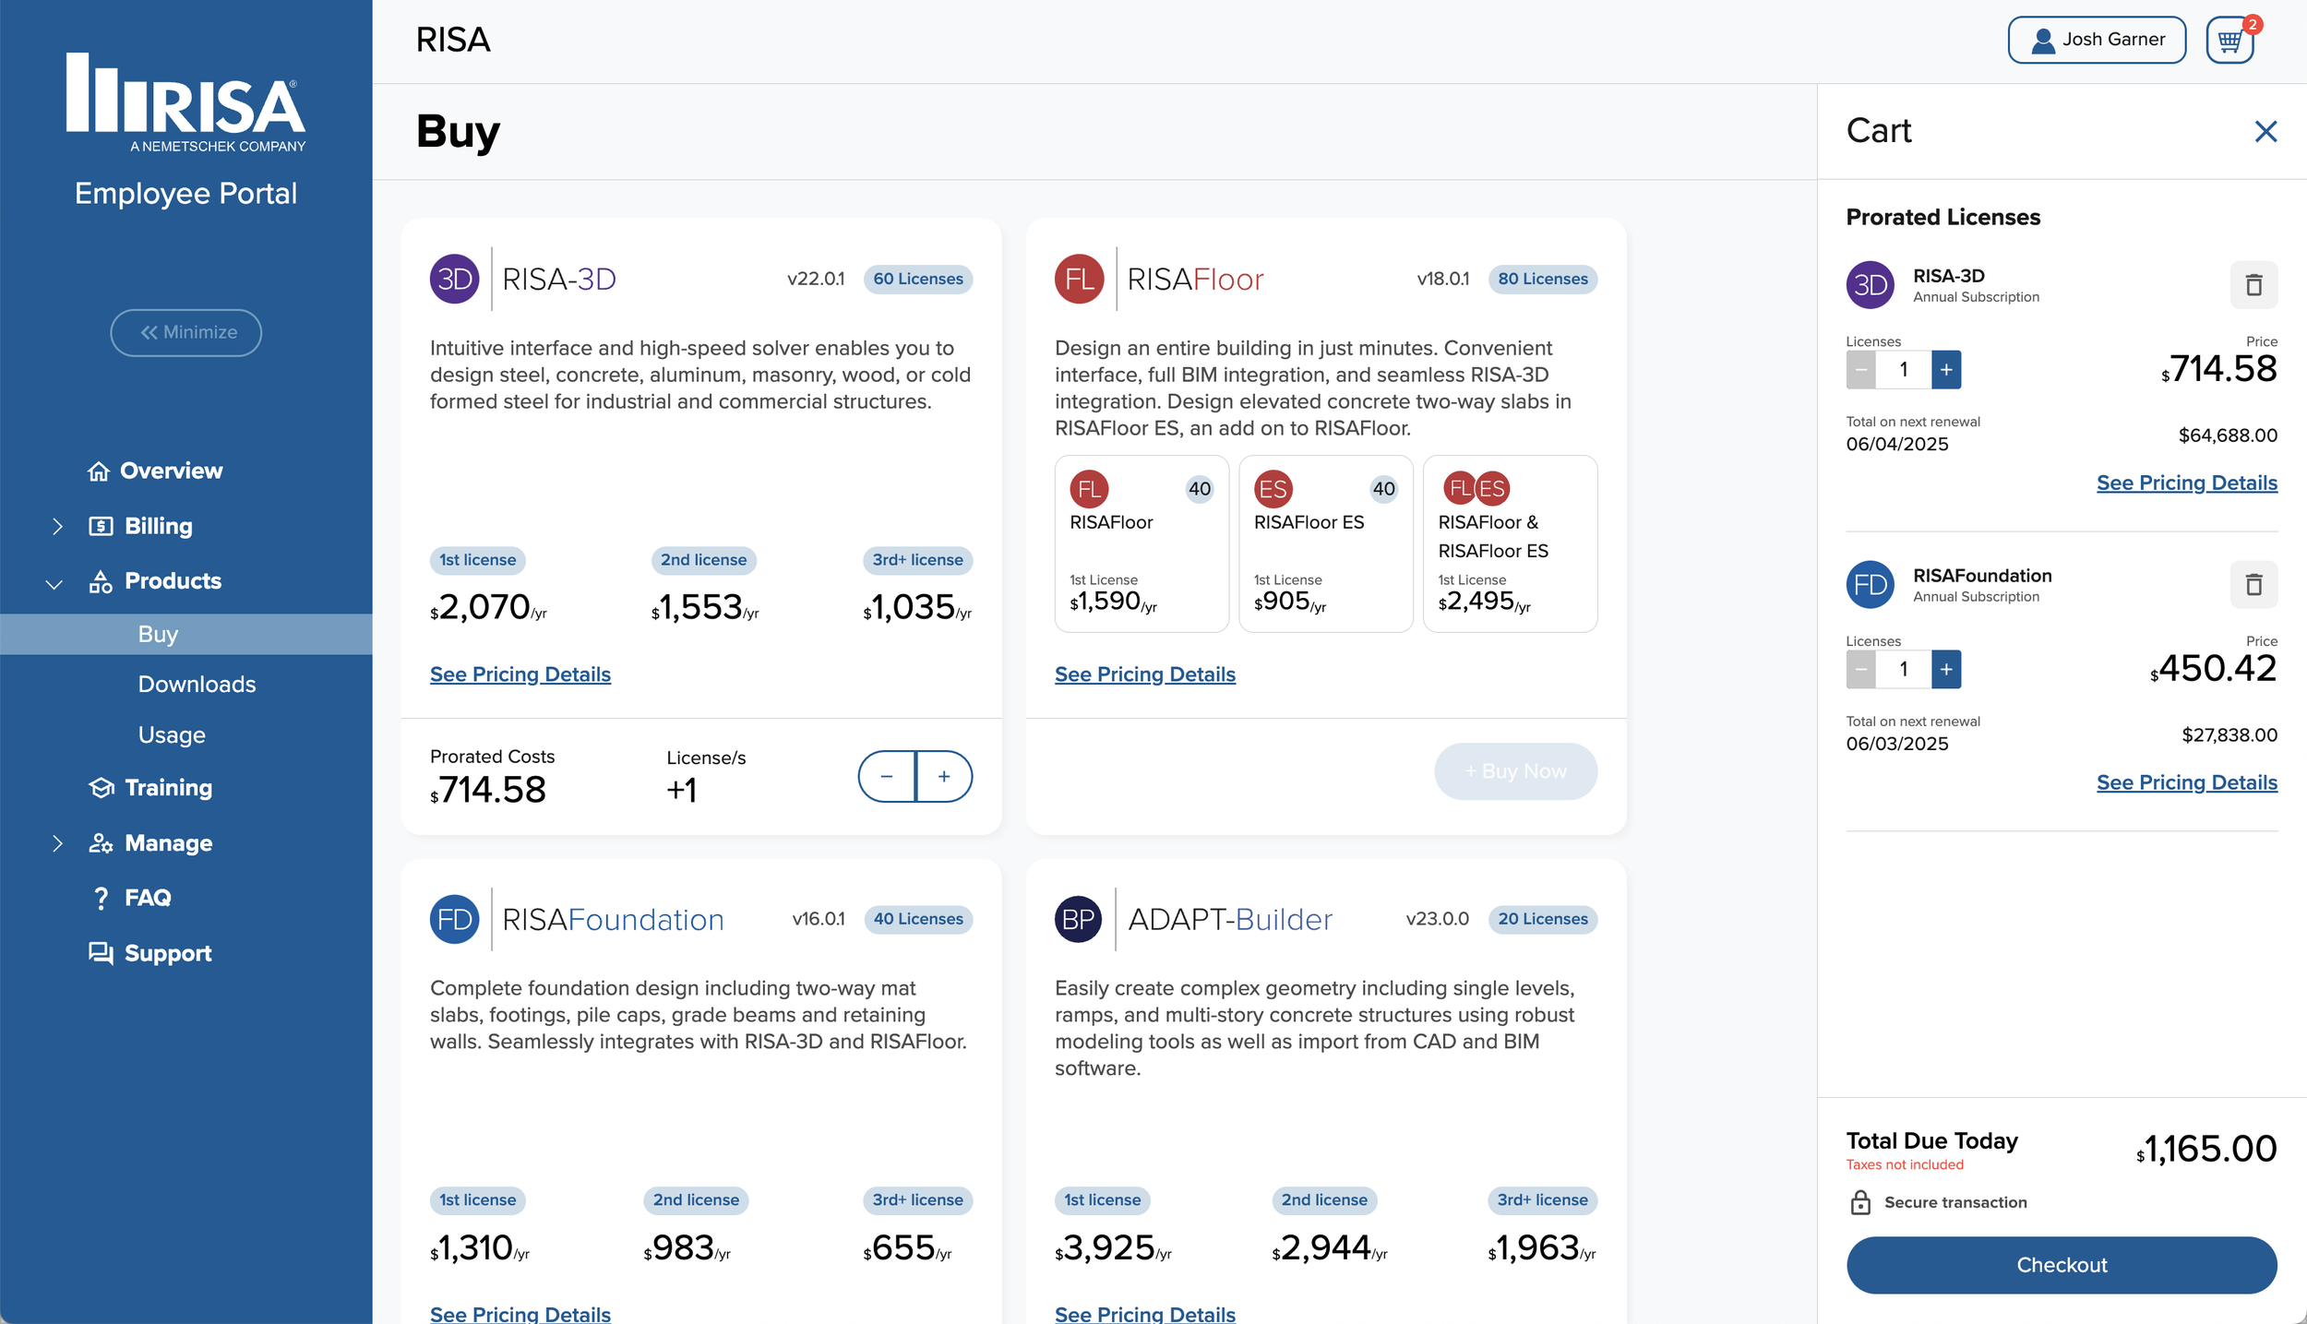Add one RISA-3D license on product card
This screenshot has width=2307, height=1324.
point(944,777)
